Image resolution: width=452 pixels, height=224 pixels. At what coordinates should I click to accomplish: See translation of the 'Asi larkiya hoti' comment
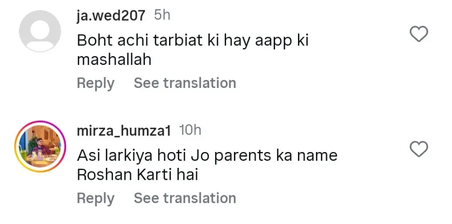point(185,198)
